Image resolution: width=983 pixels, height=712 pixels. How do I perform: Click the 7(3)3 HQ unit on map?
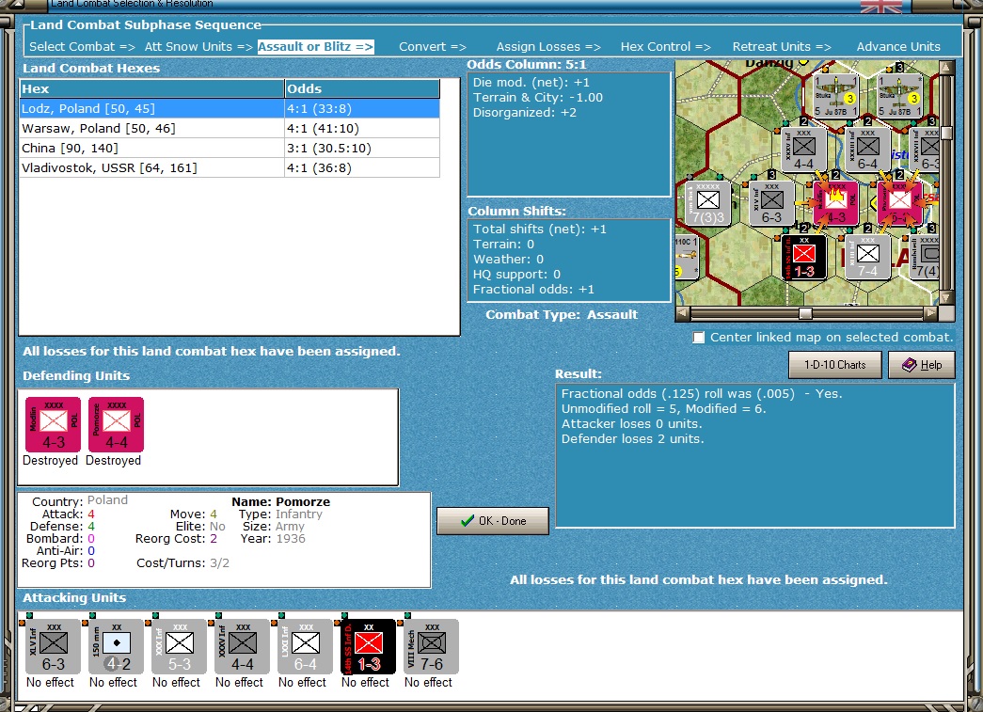coord(707,203)
